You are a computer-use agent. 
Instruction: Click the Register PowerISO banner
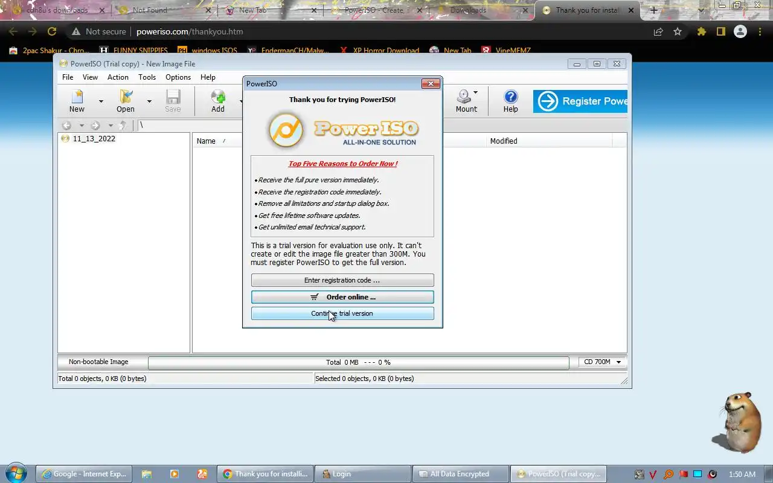coord(580,101)
